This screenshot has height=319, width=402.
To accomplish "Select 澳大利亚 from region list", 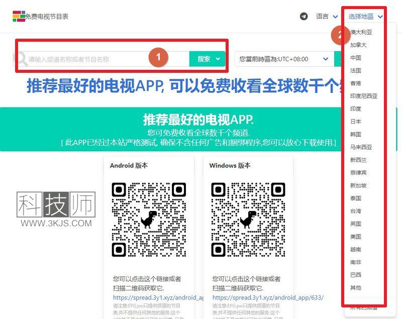I will 361,32.
